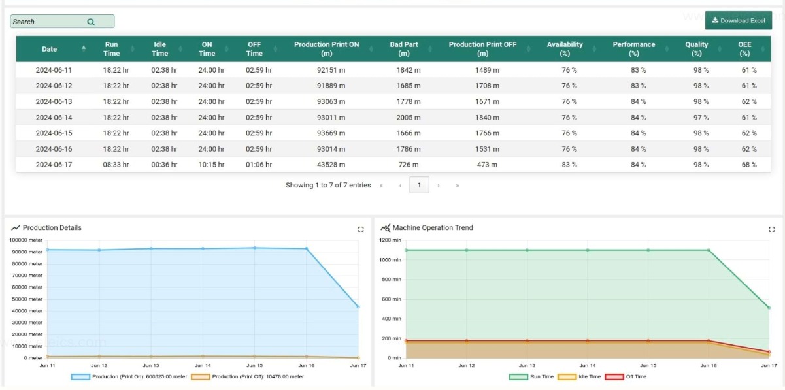Sort by the Availability (%) column

565,49
